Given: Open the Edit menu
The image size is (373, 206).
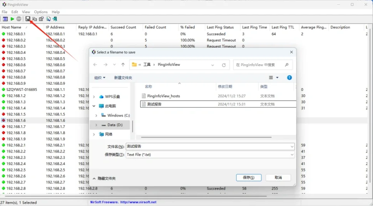Looking at the screenshot, I should 15,12.
